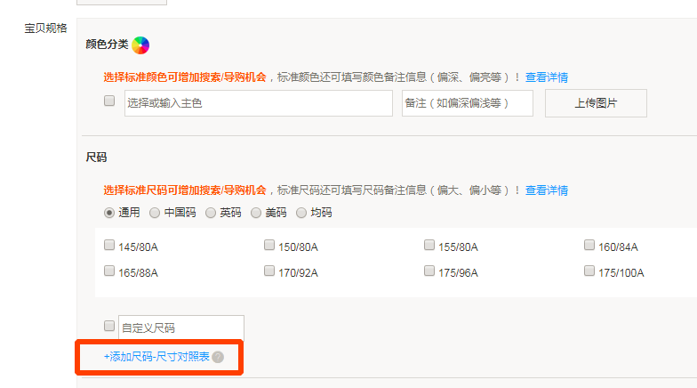Choose the 中国码 radio option
This screenshot has width=697, height=388.
[155, 213]
